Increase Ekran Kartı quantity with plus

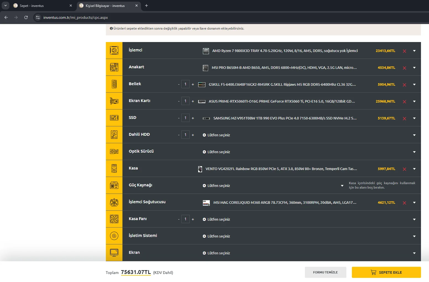coord(193,101)
